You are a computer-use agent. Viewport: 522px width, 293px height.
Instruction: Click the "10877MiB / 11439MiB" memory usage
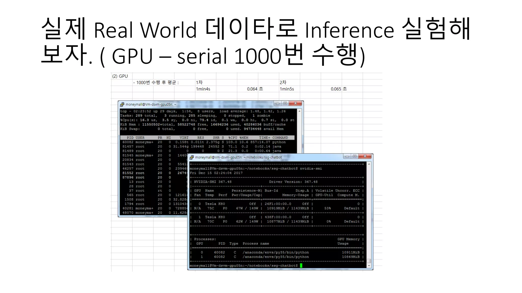[288, 222]
